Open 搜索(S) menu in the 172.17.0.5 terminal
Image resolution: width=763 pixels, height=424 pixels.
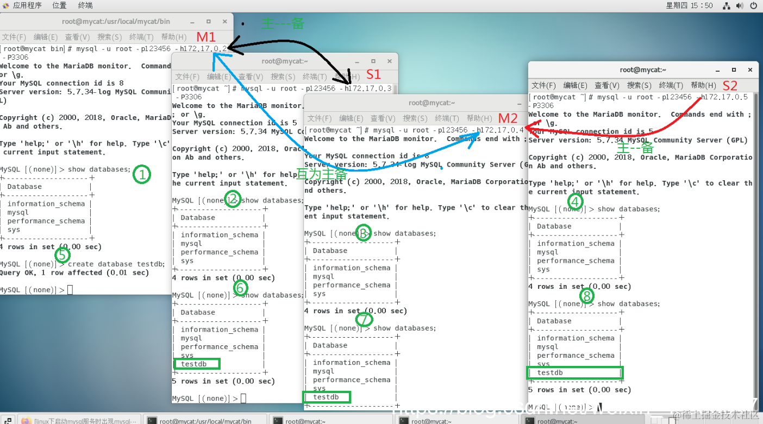coord(639,85)
